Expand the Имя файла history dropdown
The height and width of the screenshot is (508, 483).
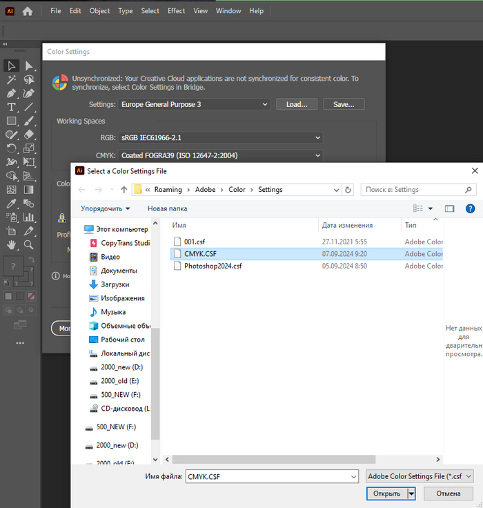point(353,476)
